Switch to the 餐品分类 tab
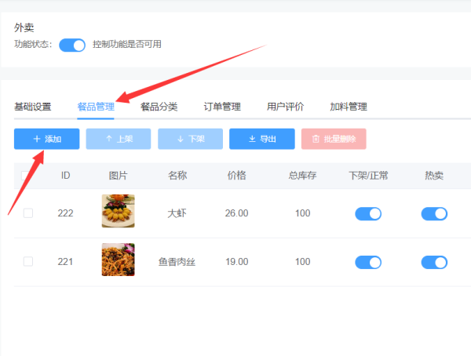The image size is (471, 356). click(159, 107)
